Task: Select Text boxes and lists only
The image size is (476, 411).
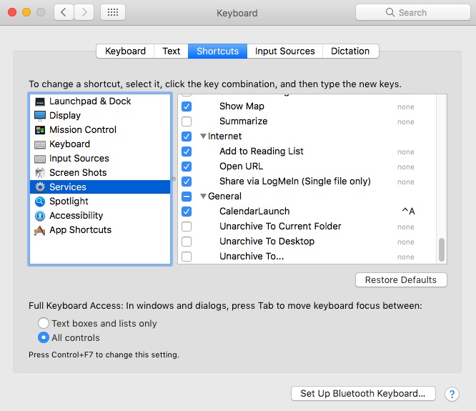Action: [44, 323]
